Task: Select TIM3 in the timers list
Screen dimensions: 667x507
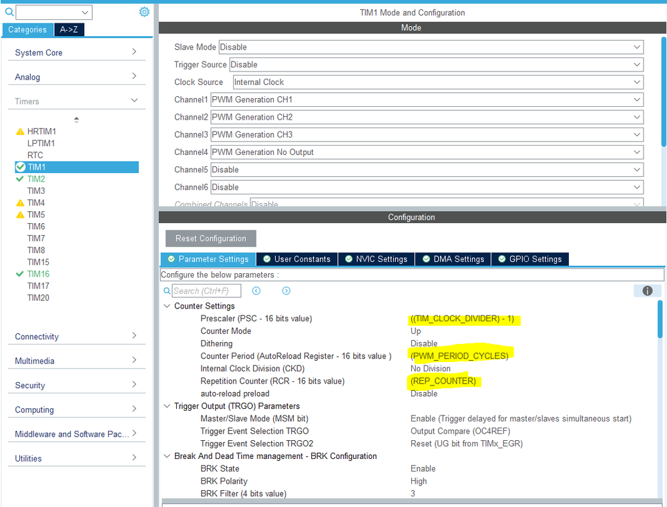Action: (x=36, y=191)
